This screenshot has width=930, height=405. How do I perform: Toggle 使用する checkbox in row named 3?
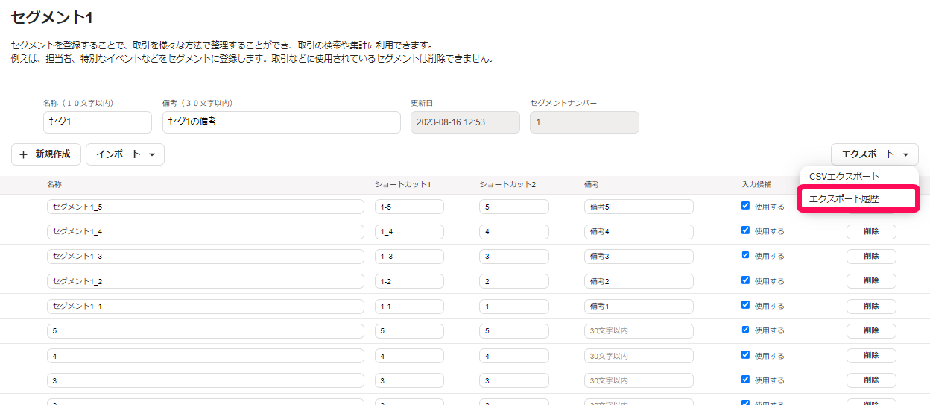[745, 380]
